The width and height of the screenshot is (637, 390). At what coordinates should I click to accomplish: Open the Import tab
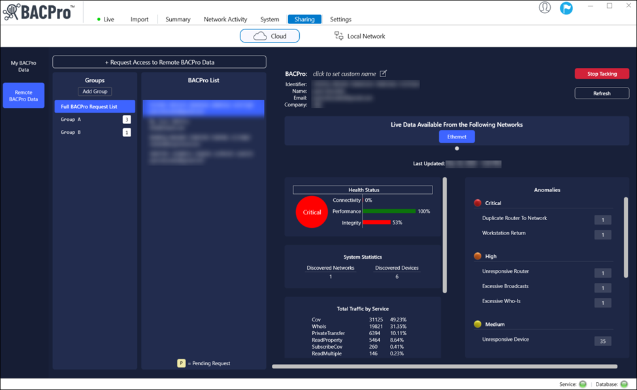pyautogui.click(x=139, y=19)
